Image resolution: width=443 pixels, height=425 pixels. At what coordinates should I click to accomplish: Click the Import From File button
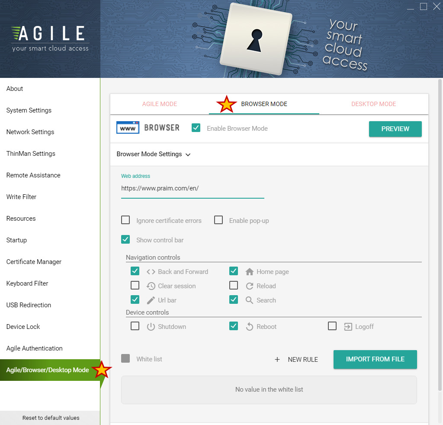(375, 359)
